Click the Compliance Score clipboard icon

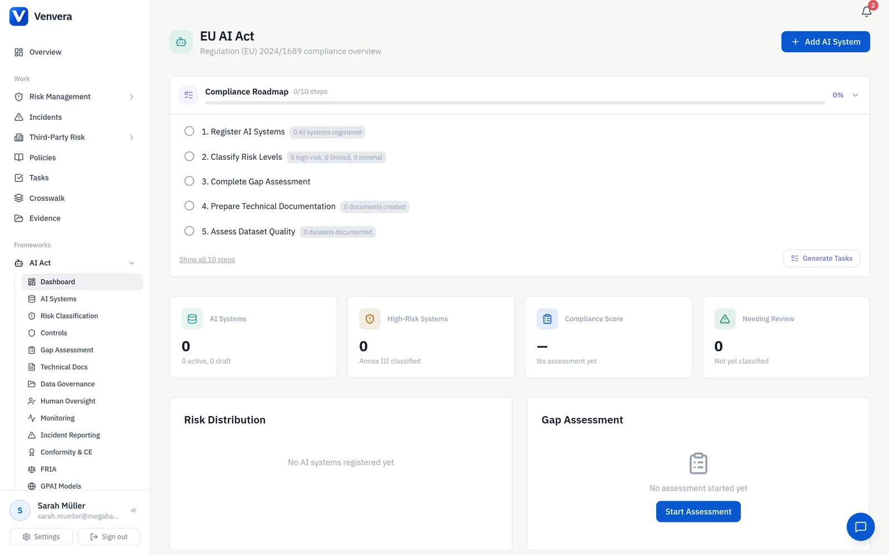click(x=547, y=319)
